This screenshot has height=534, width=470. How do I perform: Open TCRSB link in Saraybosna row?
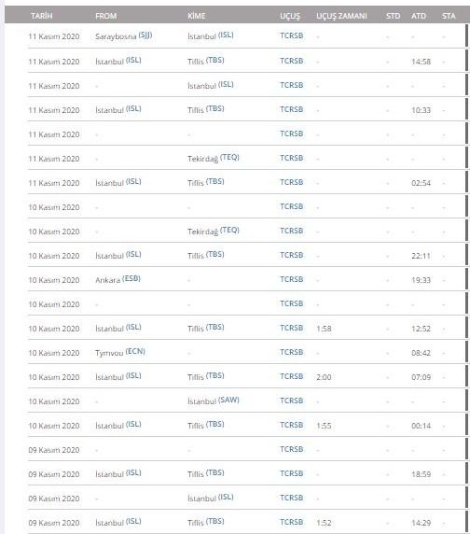(292, 35)
